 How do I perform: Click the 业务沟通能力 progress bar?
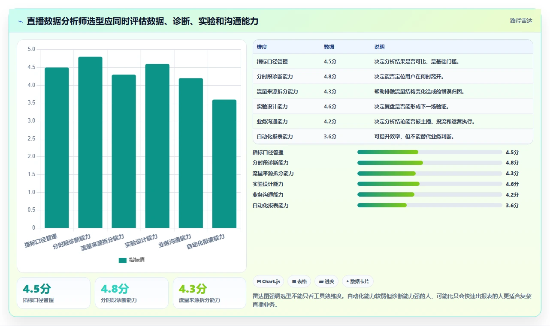click(x=429, y=195)
